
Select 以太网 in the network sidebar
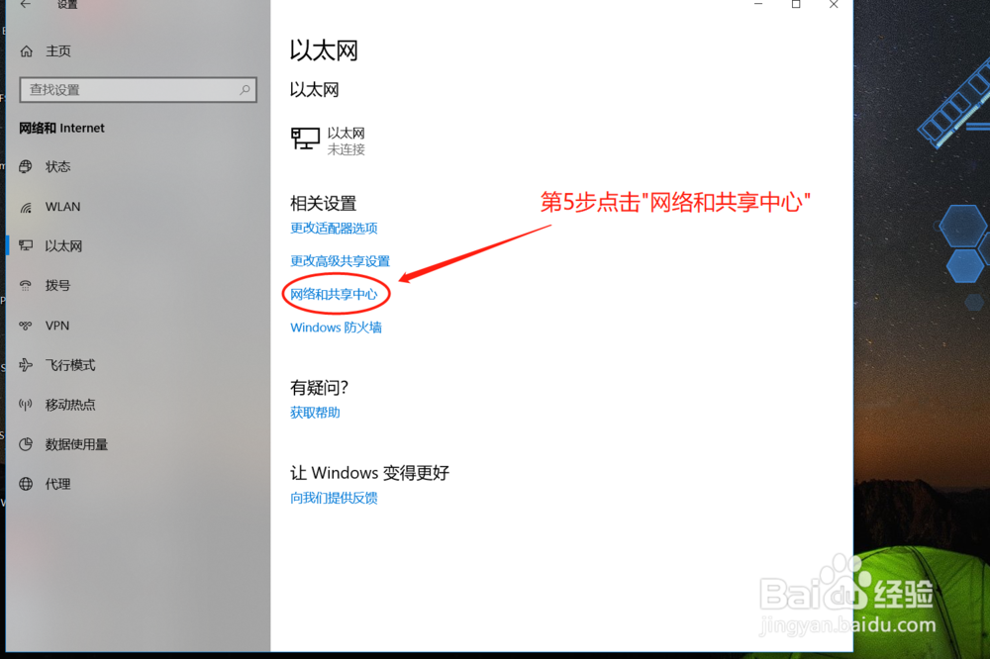57,245
